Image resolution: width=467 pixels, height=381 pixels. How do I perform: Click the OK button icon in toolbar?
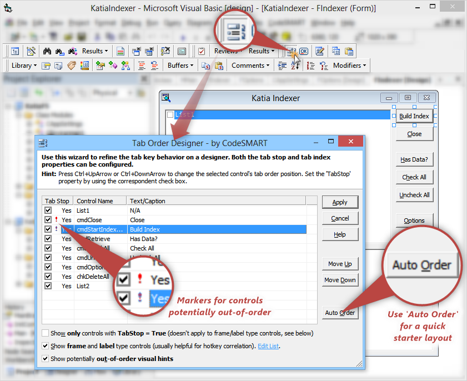(304, 51)
